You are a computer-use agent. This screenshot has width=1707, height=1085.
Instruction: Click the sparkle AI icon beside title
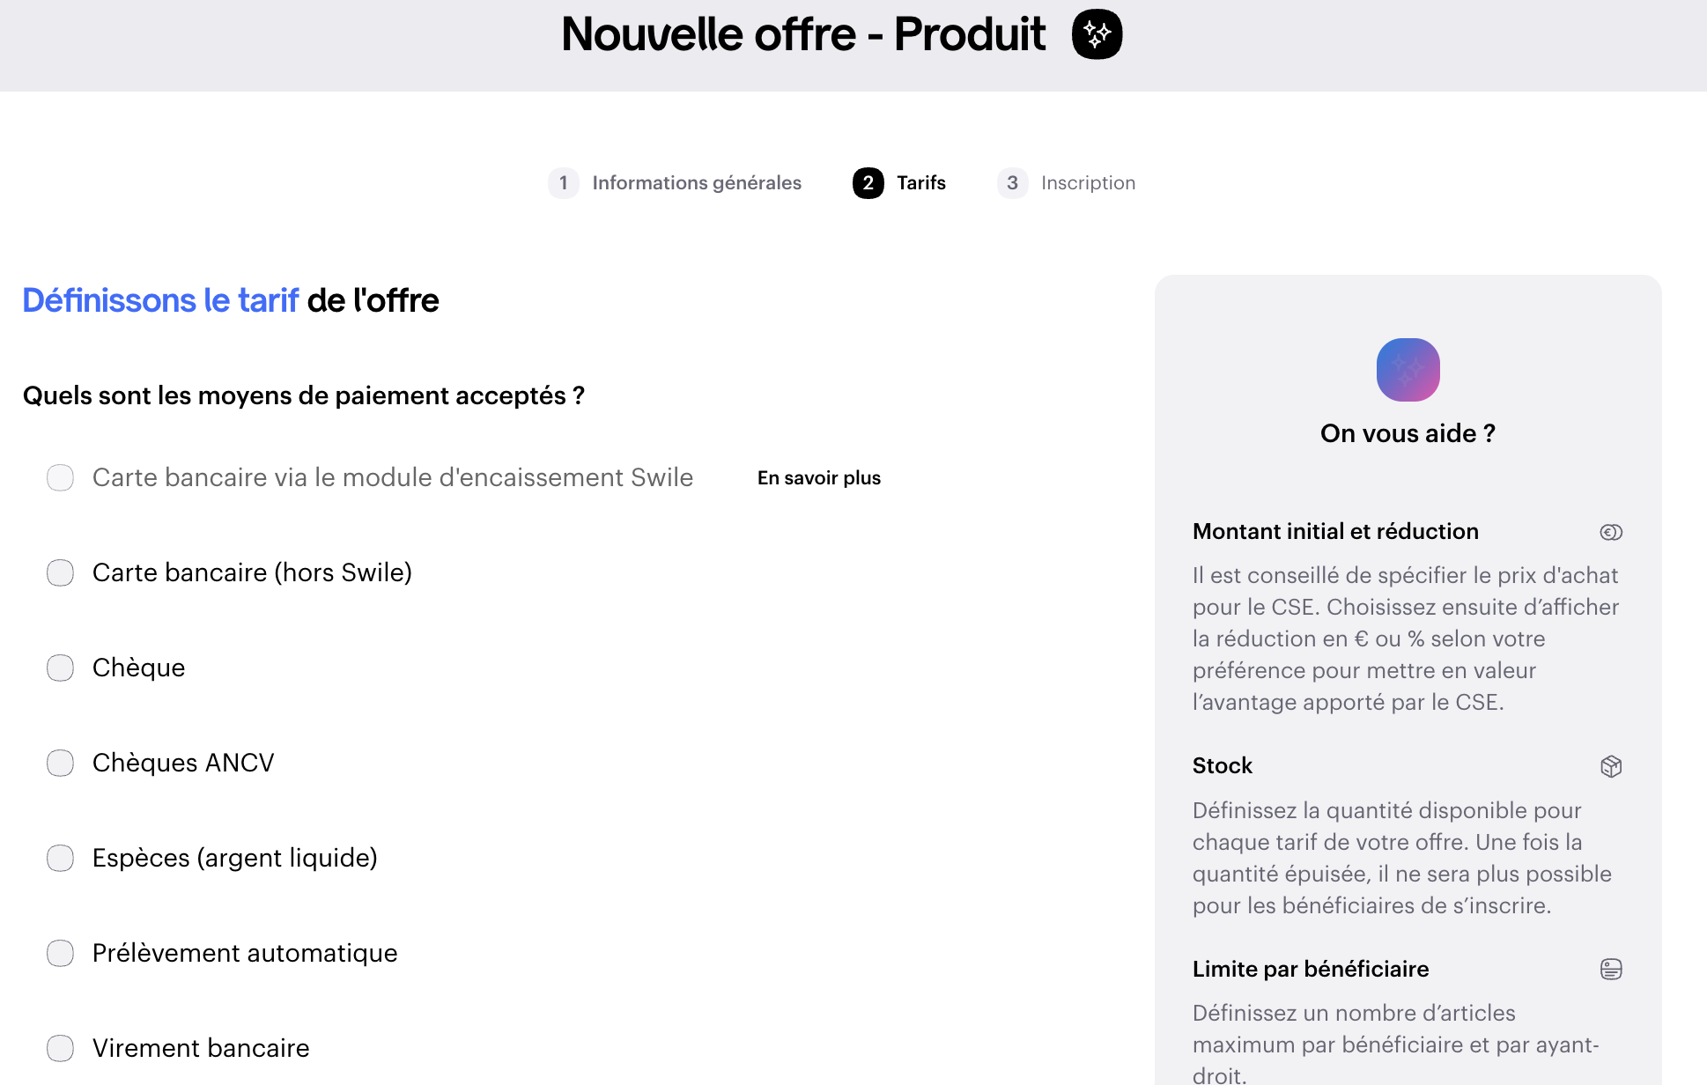1097,34
